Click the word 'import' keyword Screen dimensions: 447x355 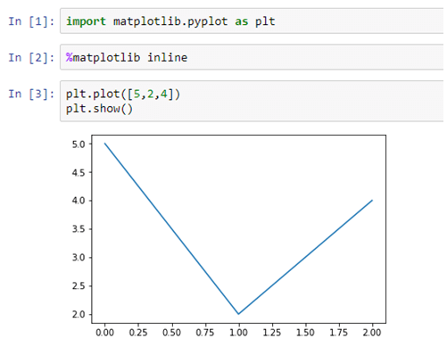[x=86, y=21]
